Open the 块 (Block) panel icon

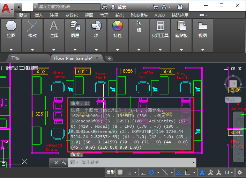pyautogui.click(x=96, y=26)
